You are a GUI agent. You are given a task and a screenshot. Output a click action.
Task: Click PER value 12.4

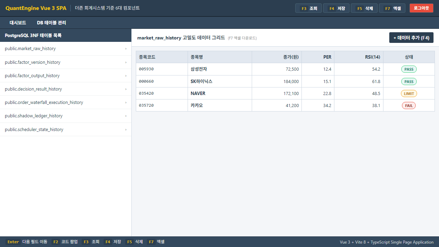[x=318, y=69]
